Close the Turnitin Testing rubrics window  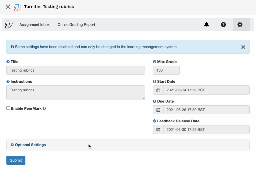pyautogui.click(x=8, y=7)
